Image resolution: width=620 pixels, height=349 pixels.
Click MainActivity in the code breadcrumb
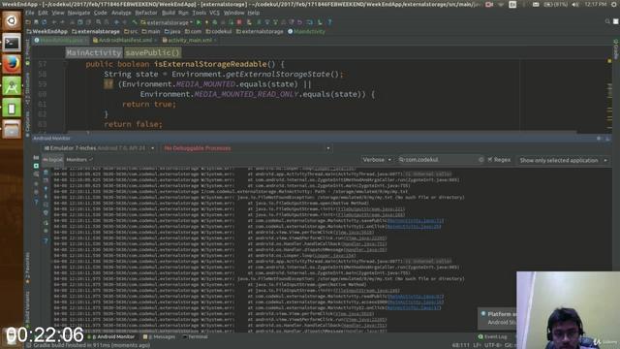click(x=94, y=52)
